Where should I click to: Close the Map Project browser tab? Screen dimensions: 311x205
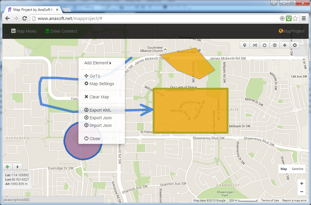pyautogui.click(x=57, y=10)
